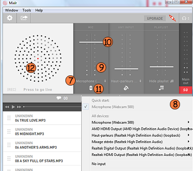The height and width of the screenshot is (171, 193).
Task: Adjust the PLAYLIST volume fader
Action: click(x=162, y=67)
